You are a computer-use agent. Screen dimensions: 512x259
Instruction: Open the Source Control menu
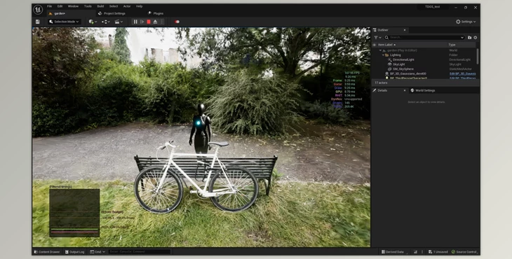pyautogui.click(x=464, y=252)
